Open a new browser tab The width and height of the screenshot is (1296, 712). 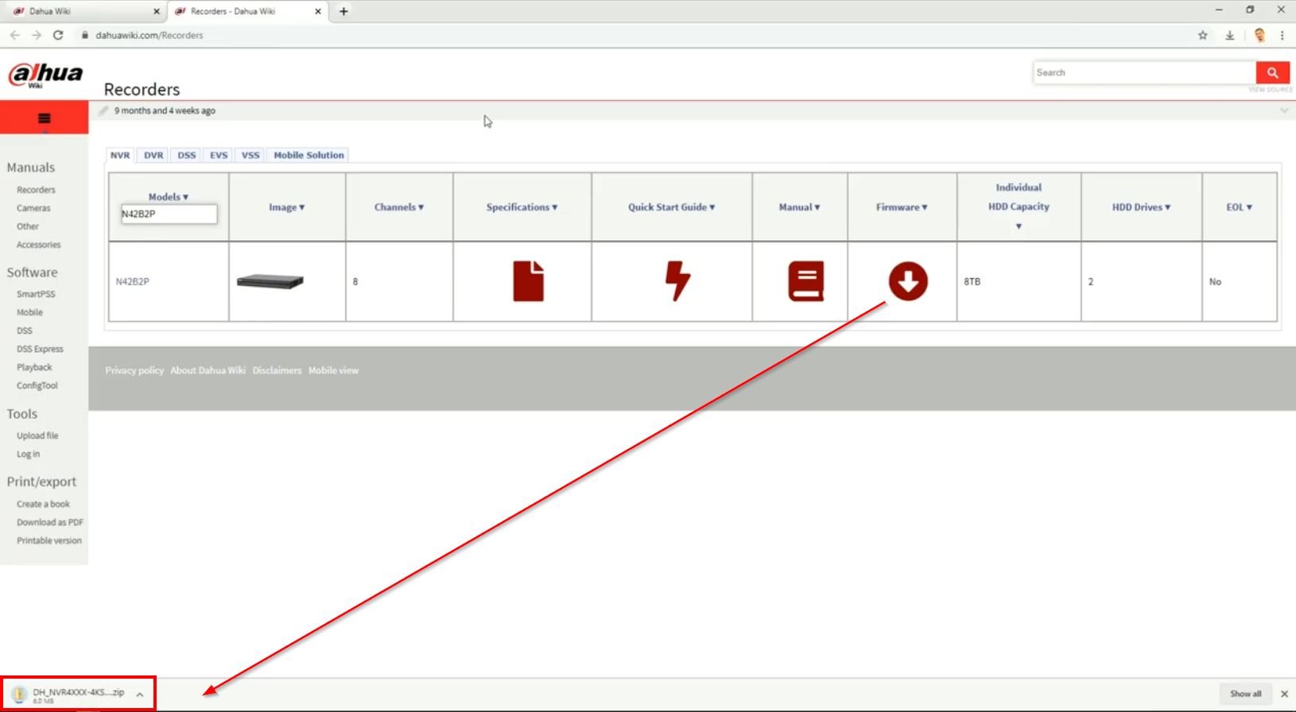[343, 11]
